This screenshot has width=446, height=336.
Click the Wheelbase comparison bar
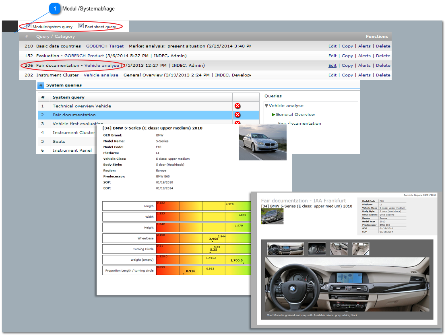pyautogui.click(x=204, y=238)
